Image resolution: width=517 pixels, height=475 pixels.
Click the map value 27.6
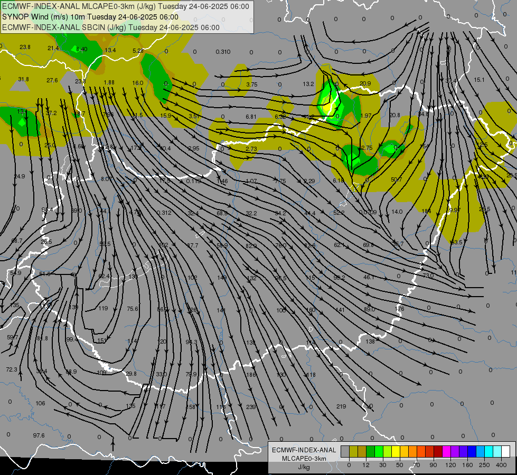(52, 80)
